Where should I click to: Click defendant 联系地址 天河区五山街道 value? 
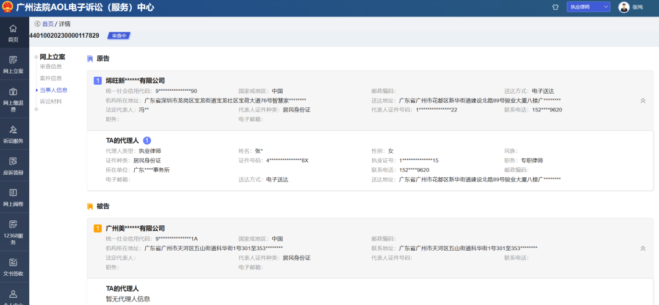tap(468, 248)
